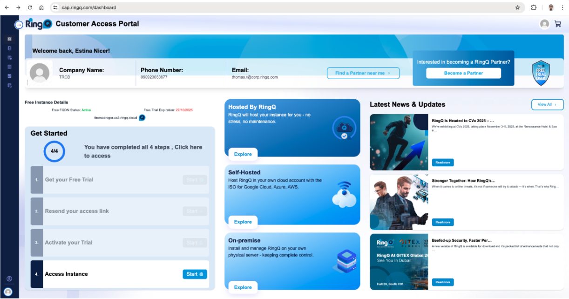
Task: Click the profile avatar at sidebar bottom
Action: pyautogui.click(x=8, y=292)
